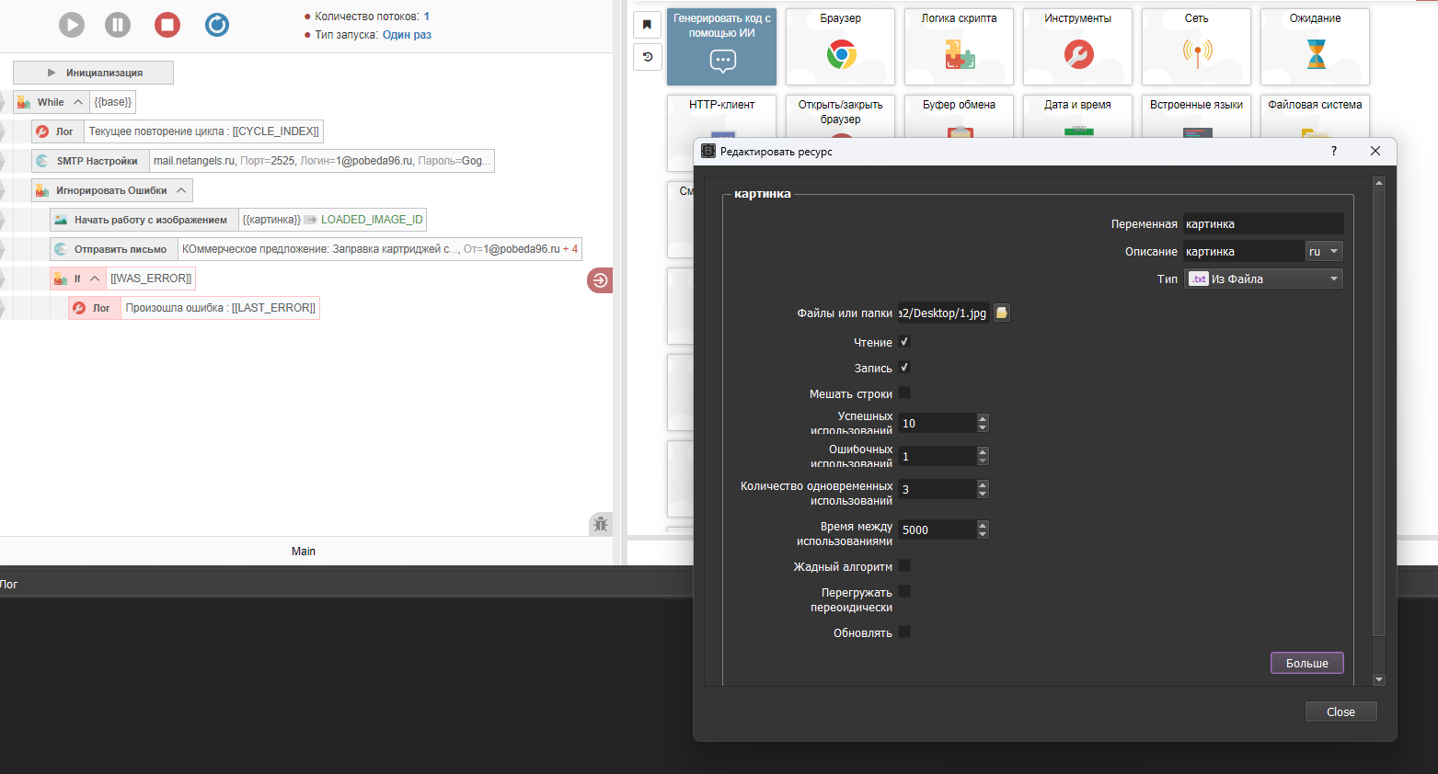Enable the Мешать строки checkbox
1438x774 pixels.
(x=904, y=393)
